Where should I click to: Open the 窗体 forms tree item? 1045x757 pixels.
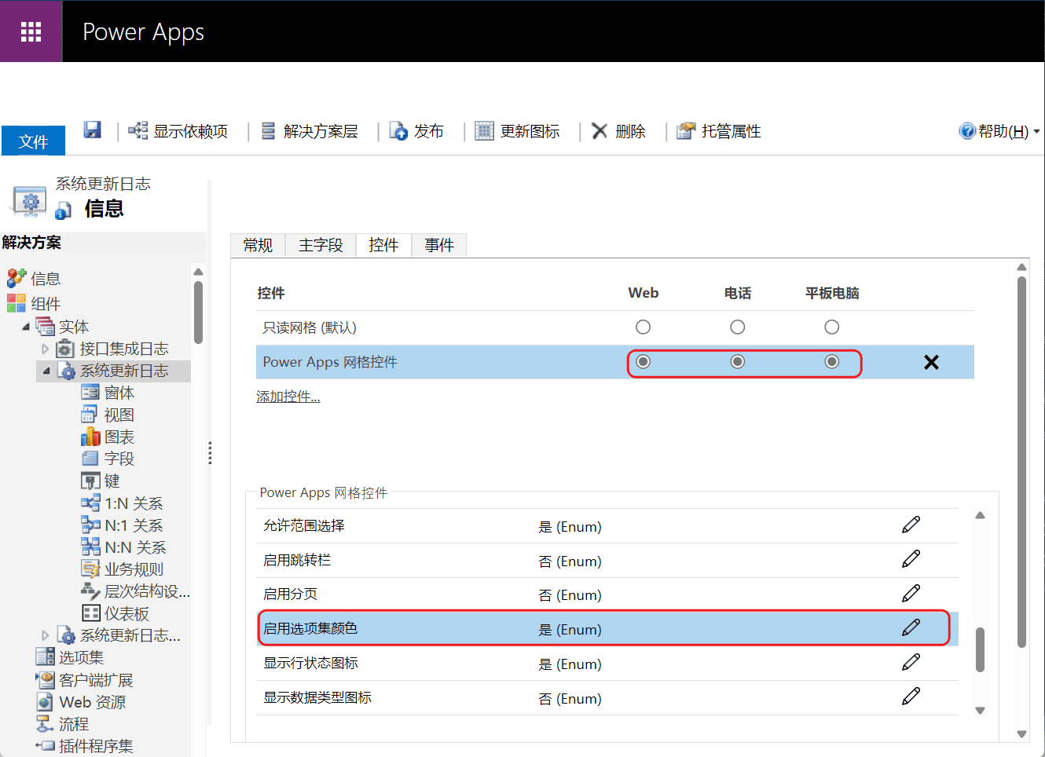click(x=119, y=393)
